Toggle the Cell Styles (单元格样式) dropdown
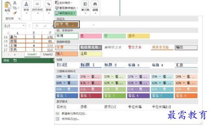This screenshot has width=210, height=126. coord(65,13)
